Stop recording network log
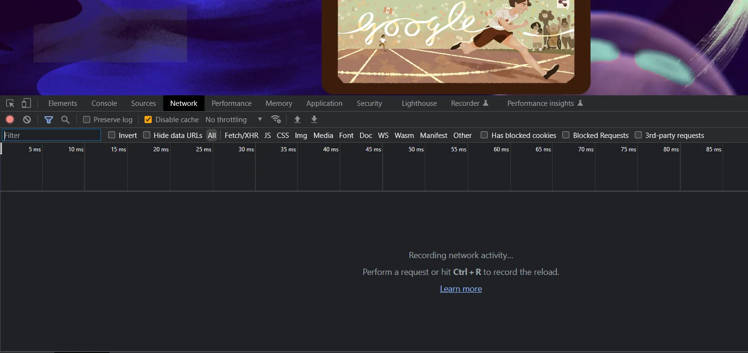This screenshot has width=748, height=353. tap(10, 120)
